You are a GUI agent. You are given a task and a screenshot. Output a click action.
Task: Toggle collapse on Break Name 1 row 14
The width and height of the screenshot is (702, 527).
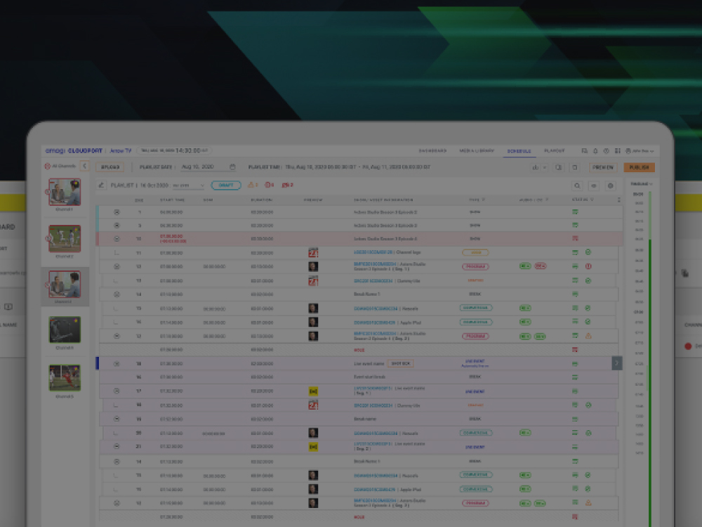coord(117,294)
